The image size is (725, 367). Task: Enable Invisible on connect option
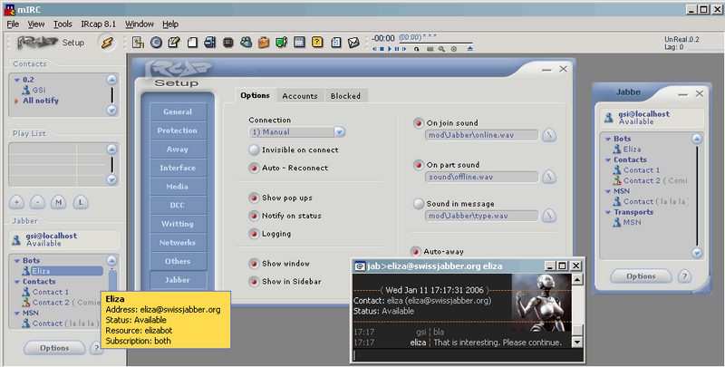click(255, 150)
